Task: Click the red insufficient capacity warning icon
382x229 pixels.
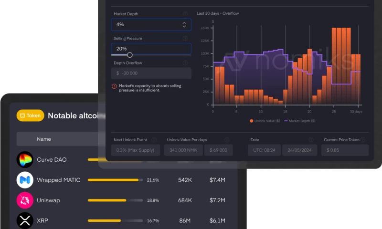Action: [114, 86]
